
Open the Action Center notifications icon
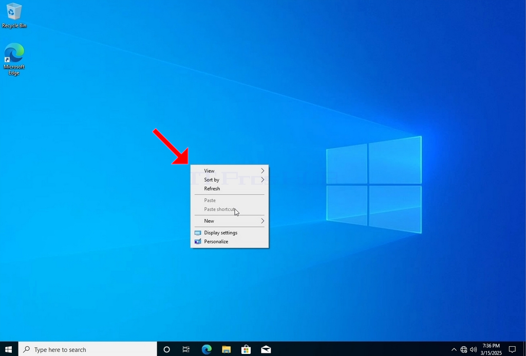coord(512,349)
